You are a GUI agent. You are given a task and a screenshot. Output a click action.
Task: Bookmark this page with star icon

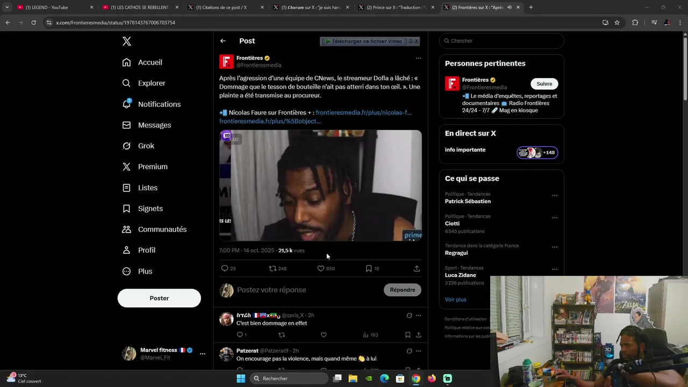pyautogui.click(x=617, y=23)
